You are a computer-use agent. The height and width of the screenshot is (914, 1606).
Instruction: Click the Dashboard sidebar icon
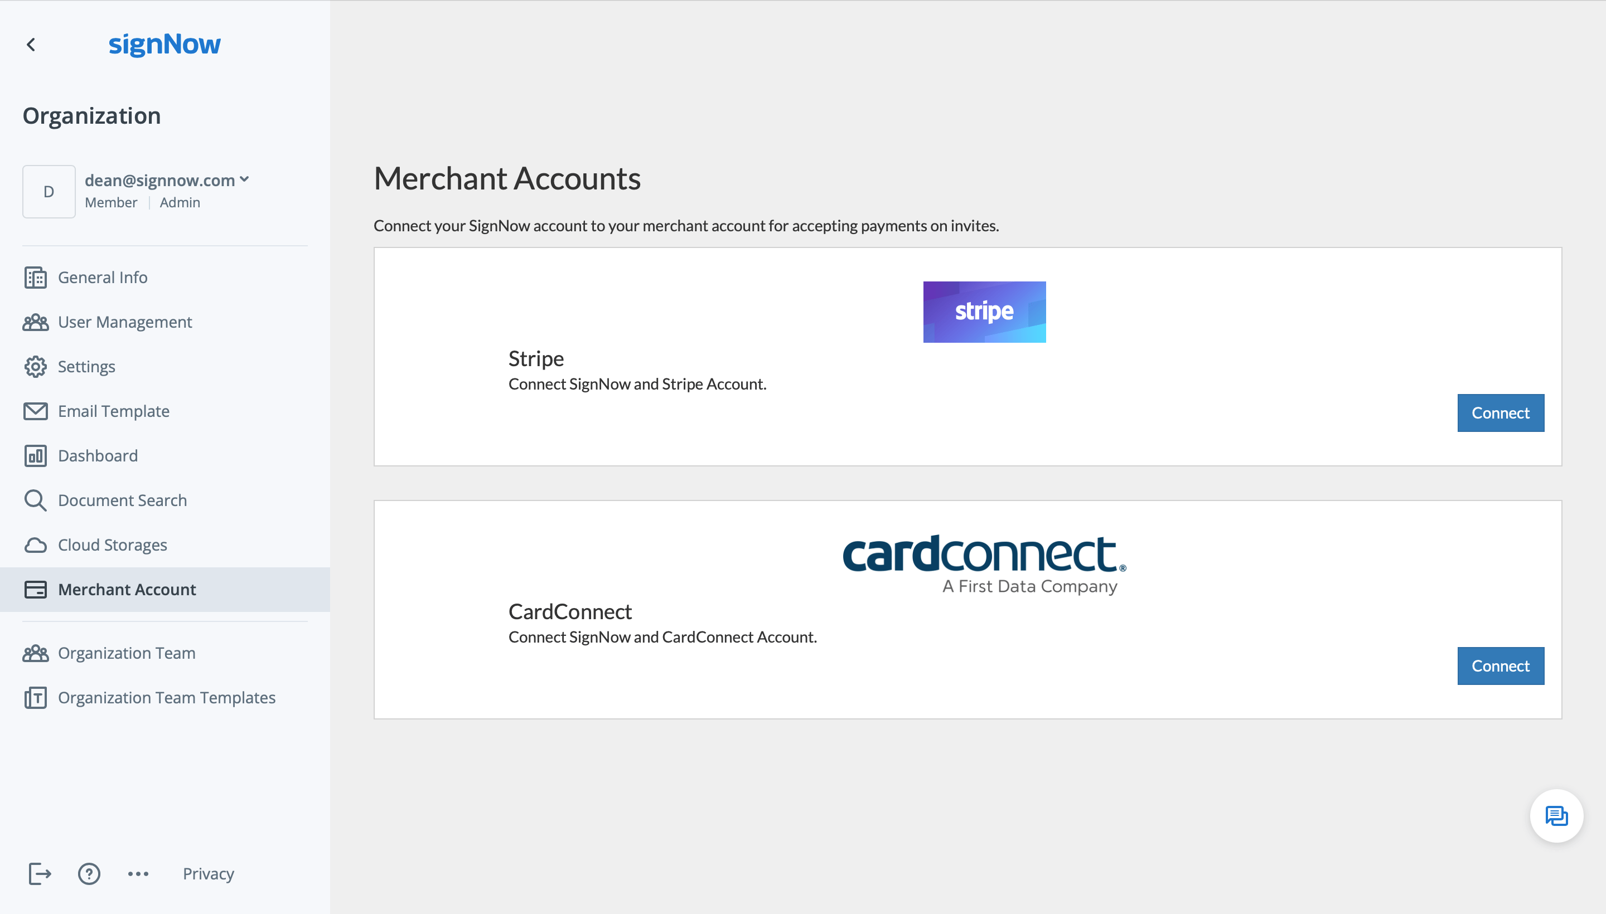tap(35, 455)
